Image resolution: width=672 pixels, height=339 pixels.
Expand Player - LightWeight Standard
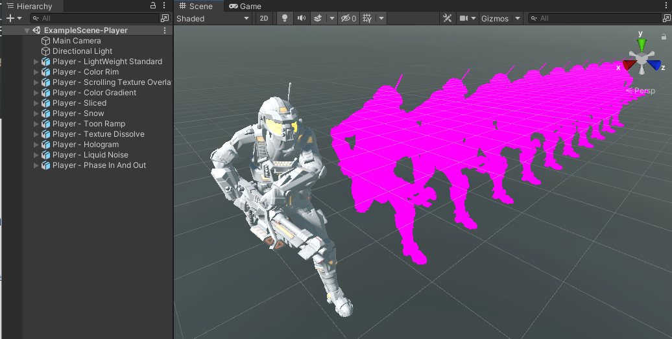click(x=36, y=62)
